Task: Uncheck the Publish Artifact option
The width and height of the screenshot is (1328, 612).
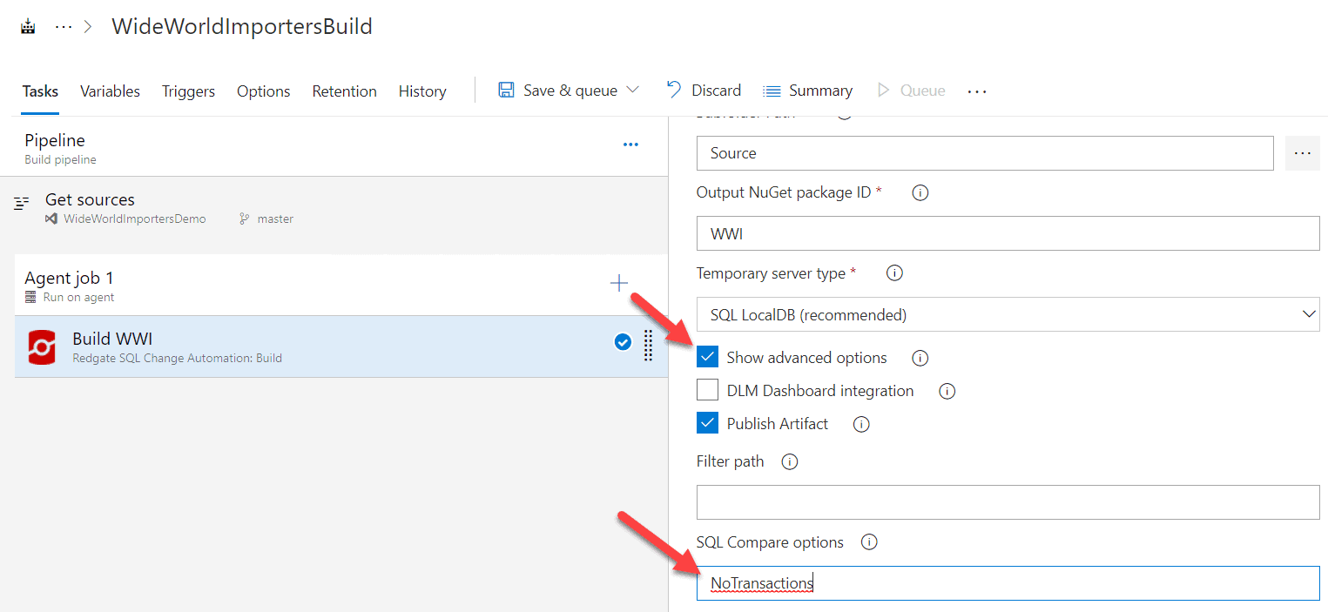Action: (x=706, y=422)
